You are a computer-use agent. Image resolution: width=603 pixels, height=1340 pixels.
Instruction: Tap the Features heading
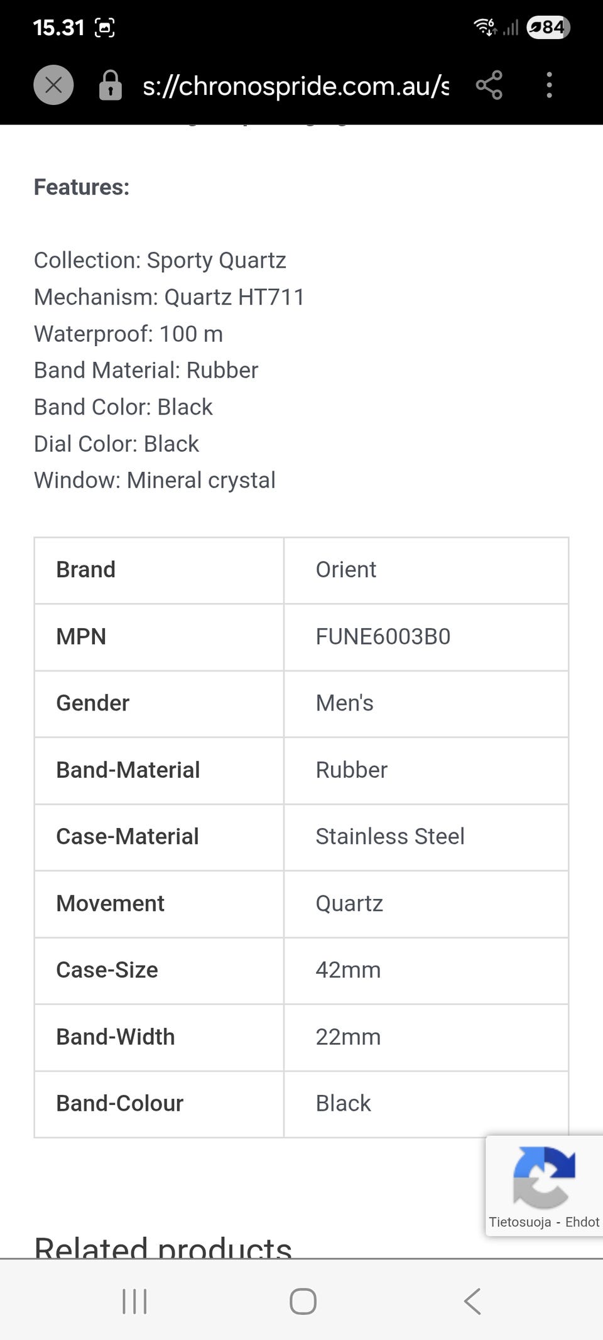[82, 187]
